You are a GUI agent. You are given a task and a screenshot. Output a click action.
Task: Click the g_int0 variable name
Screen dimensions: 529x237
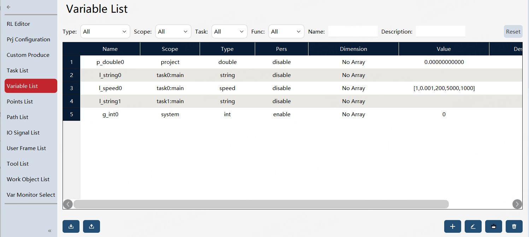tap(110, 114)
